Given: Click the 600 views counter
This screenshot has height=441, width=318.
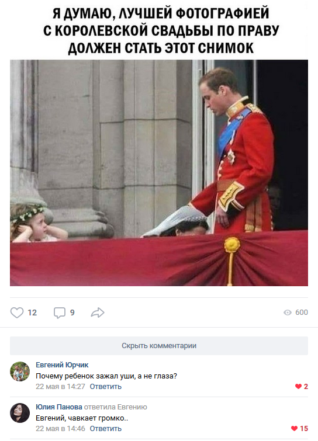Looking at the screenshot, I should [x=302, y=312].
